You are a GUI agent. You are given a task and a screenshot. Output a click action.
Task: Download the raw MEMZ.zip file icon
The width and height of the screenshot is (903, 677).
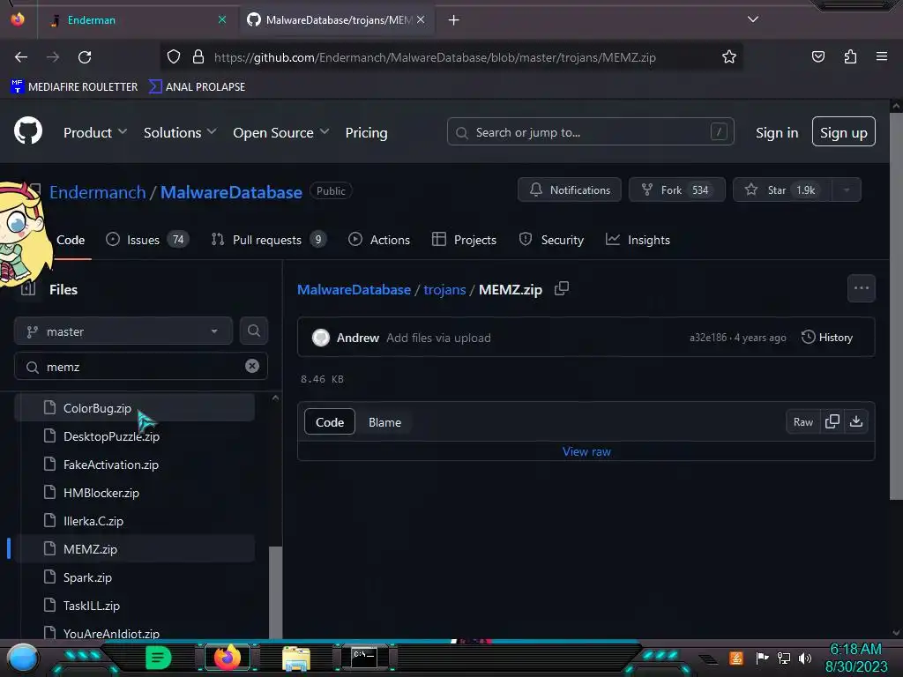[856, 421]
